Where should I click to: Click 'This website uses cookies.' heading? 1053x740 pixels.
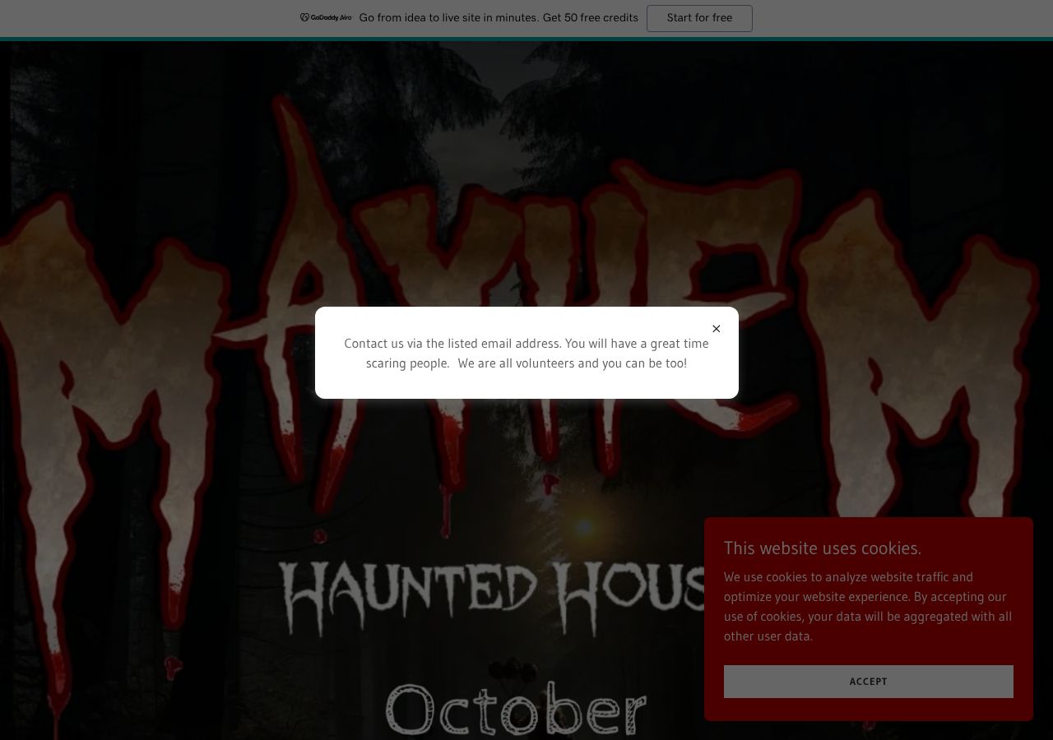[x=823, y=548]
